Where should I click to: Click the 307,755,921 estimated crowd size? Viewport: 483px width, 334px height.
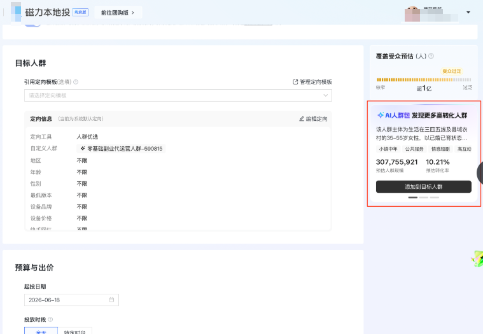pyautogui.click(x=396, y=162)
